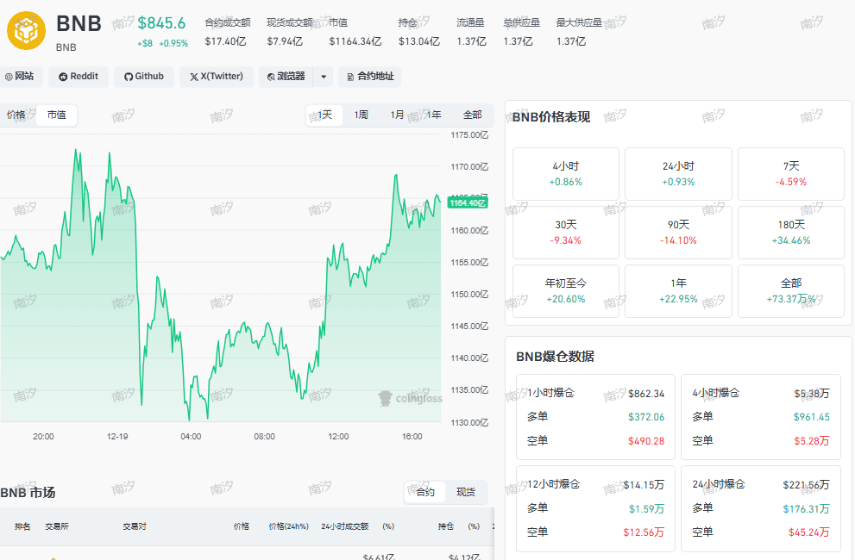This screenshot has height=560, width=855.
Task: Switch chart to 市值 view
Action: pyautogui.click(x=57, y=115)
